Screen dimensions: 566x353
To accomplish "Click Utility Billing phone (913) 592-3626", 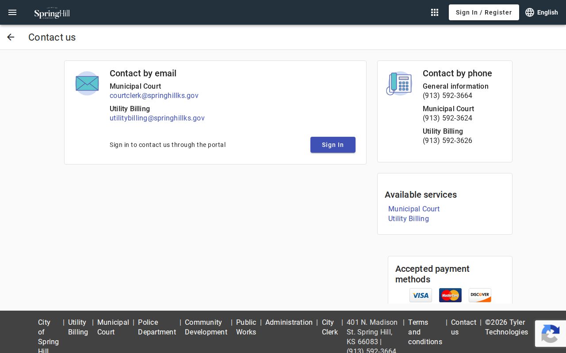I will (447, 140).
